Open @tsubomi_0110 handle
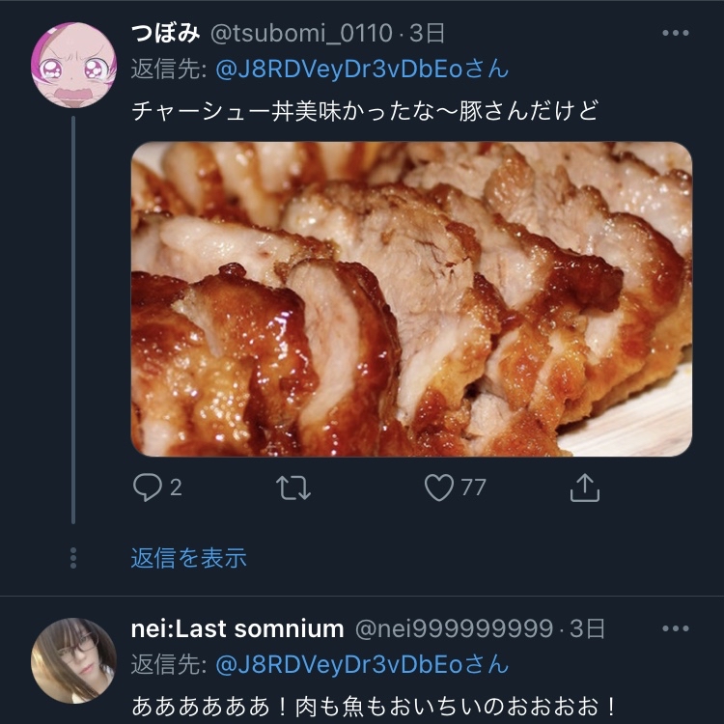The width and height of the screenshot is (724, 724). pos(301,33)
